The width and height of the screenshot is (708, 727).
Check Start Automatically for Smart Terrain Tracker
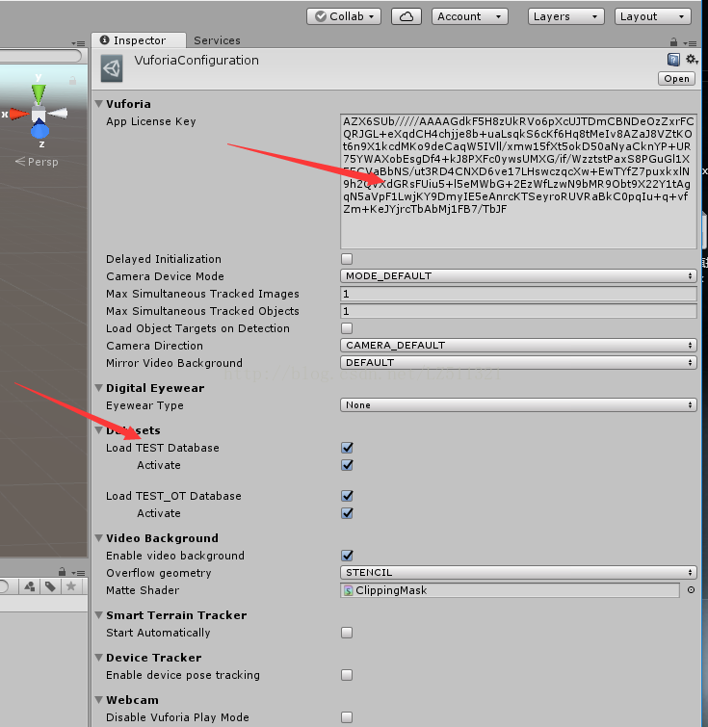pos(347,633)
